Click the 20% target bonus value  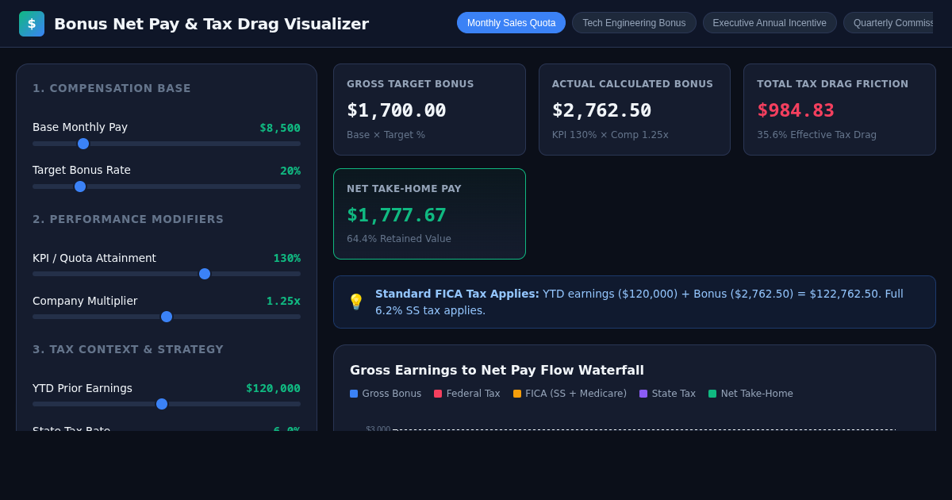coord(290,171)
